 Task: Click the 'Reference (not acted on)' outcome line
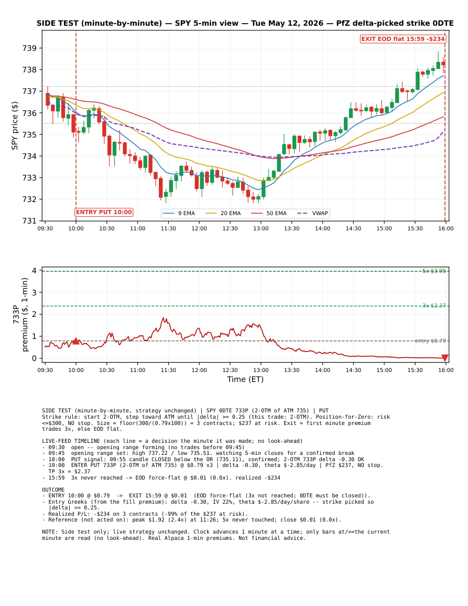(192, 520)
